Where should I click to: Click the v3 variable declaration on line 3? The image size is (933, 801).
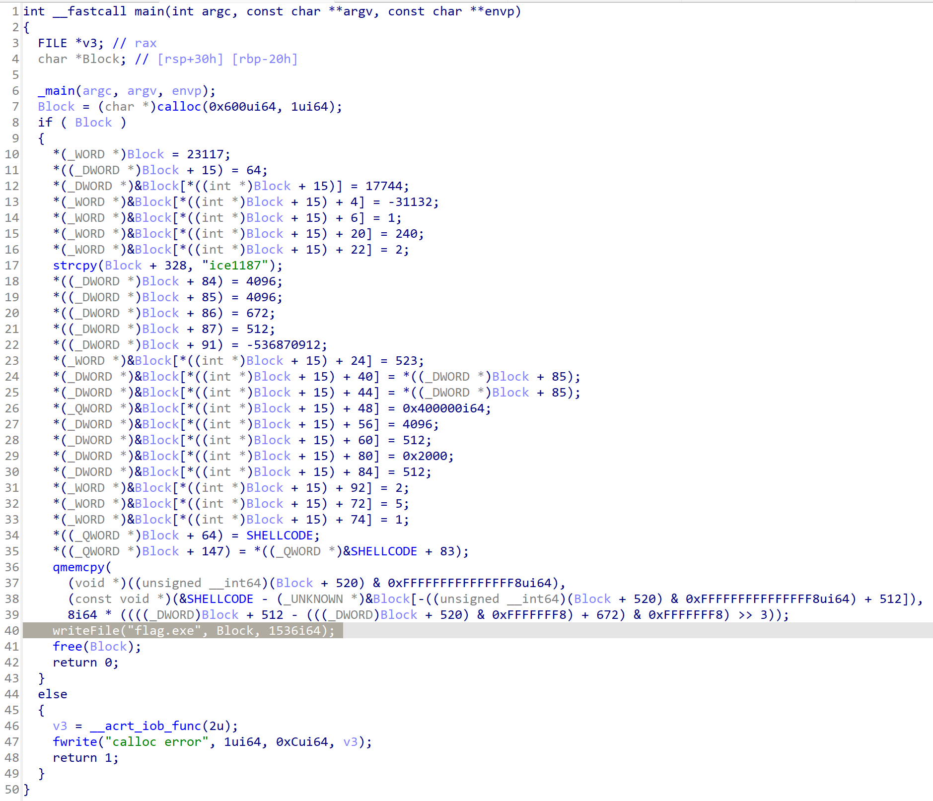pyautogui.click(x=89, y=43)
